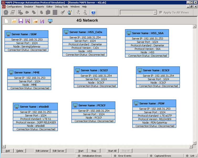Click the open folder icon
Screen dimensions: 198x158
pos(14,21)
